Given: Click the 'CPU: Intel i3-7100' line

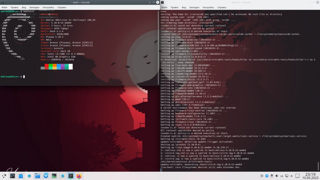Looking at the screenshot, I should tap(62, 54).
